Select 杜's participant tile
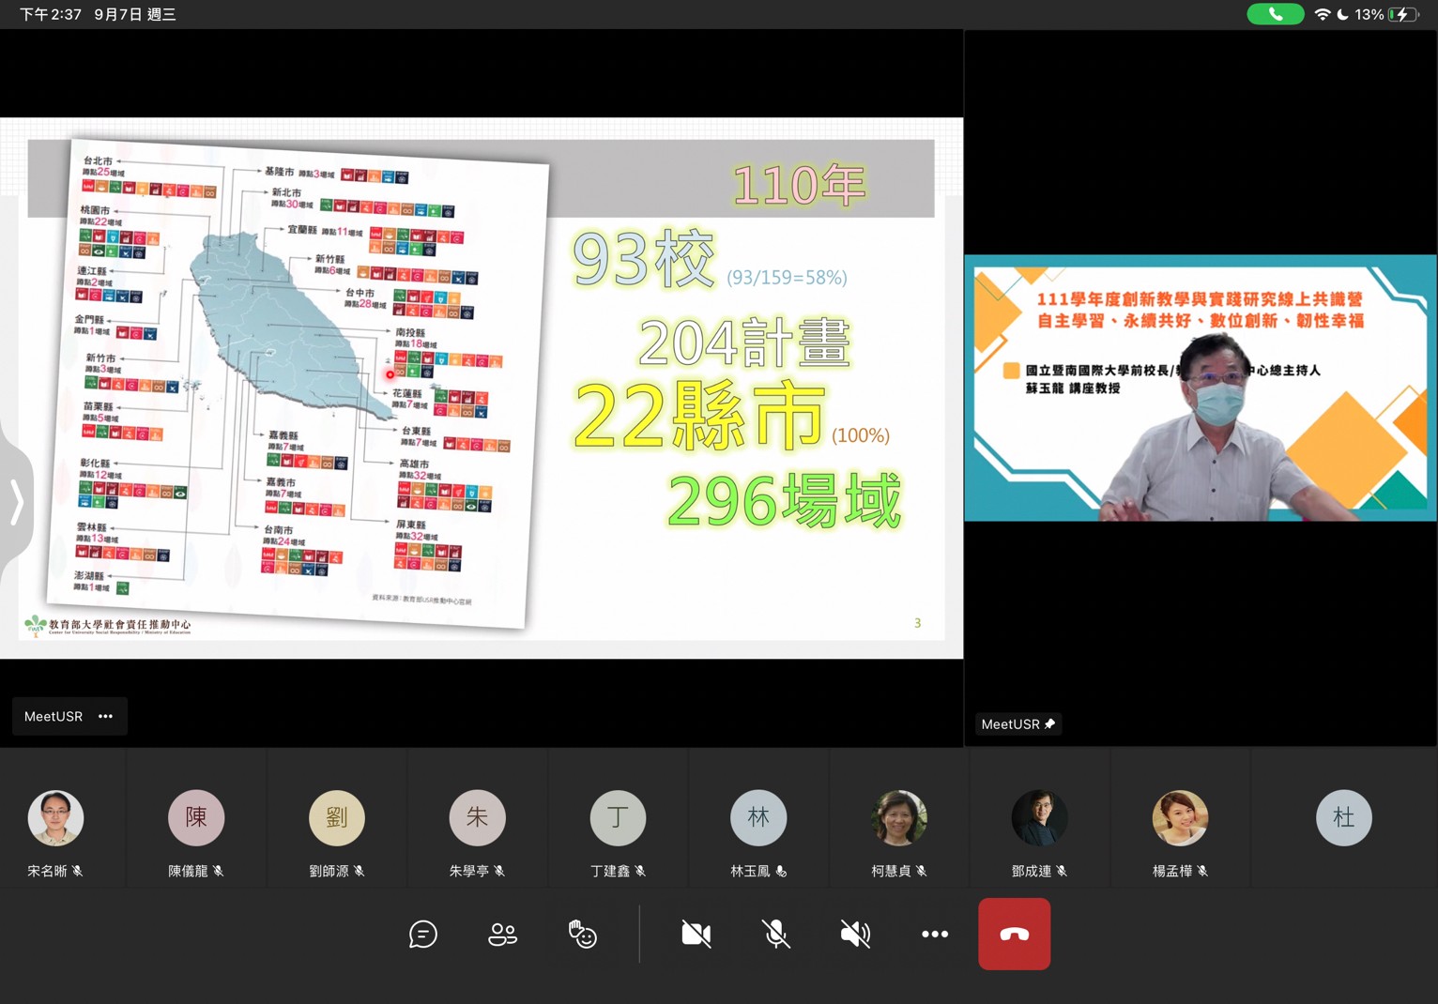 tap(1343, 817)
